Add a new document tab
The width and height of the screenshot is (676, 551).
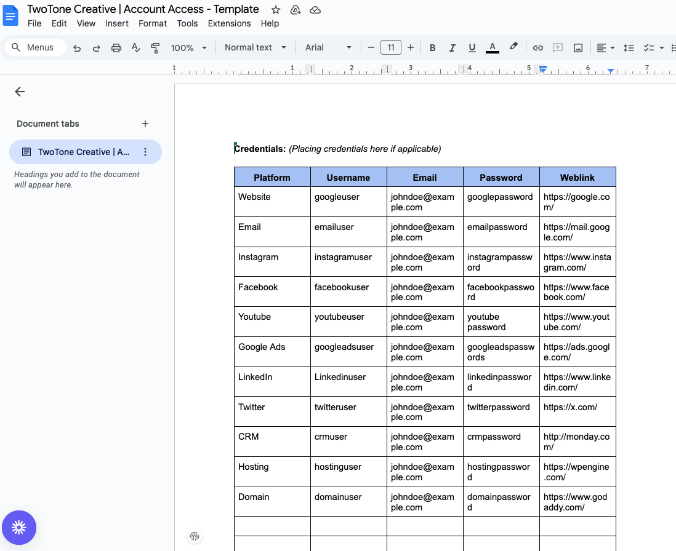tap(145, 124)
